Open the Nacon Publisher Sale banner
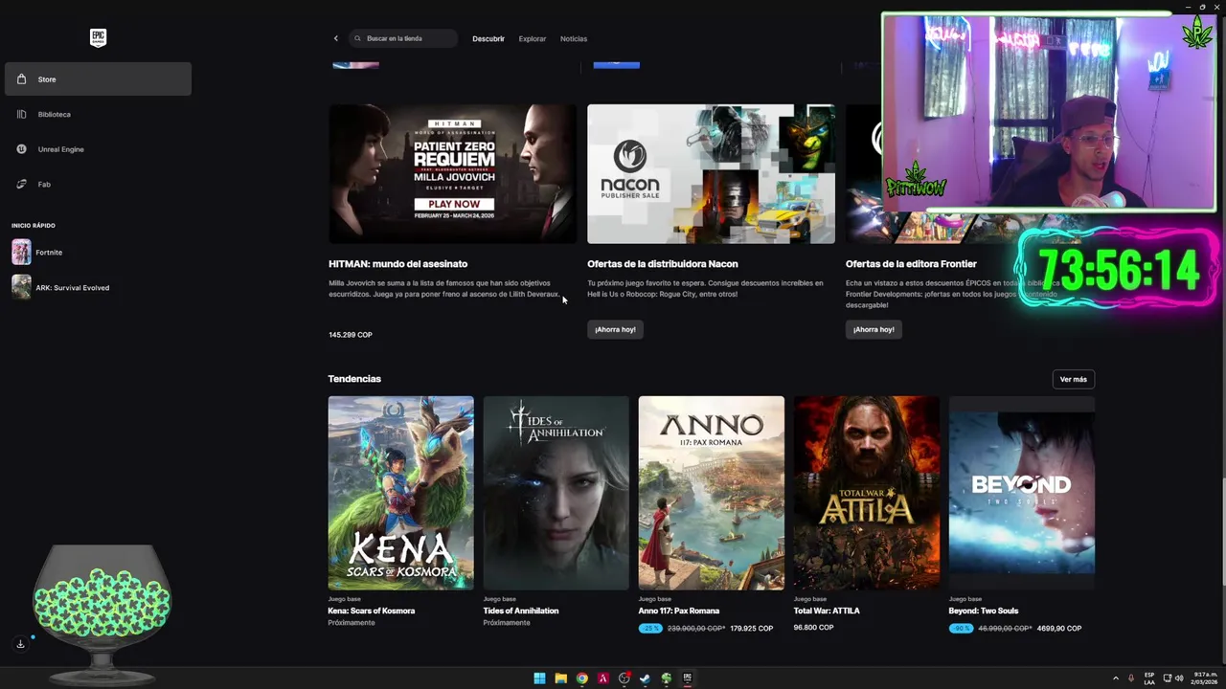1226x689 pixels. click(x=711, y=174)
